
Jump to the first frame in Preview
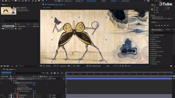(156, 25)
